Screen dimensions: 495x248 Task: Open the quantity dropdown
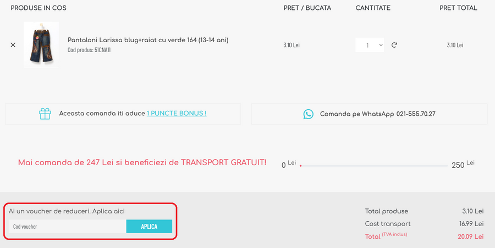[370, 45]
